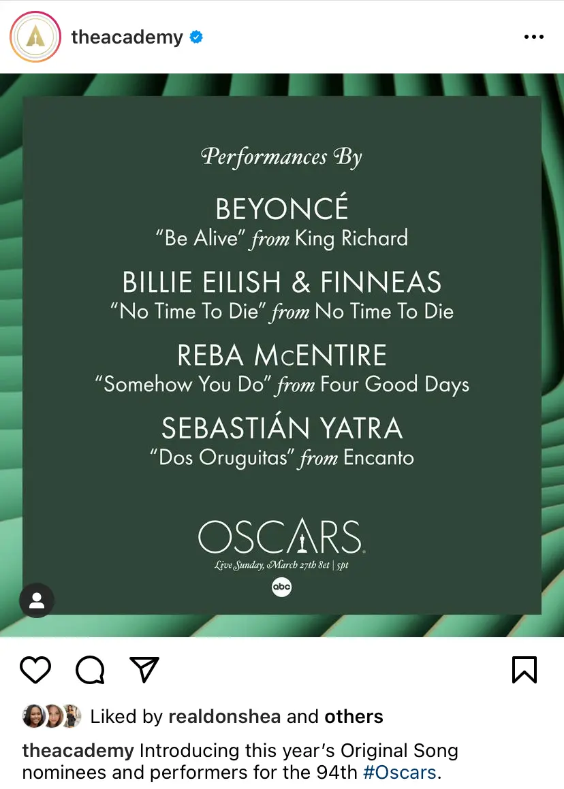The width and height of the screenshot is (564, 789).
Task: Click the REBA McENTIRE performer name
Action: pyautogui.click(x=281, y=355)
